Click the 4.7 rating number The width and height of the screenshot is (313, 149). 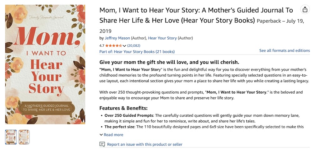coord(102,45)
